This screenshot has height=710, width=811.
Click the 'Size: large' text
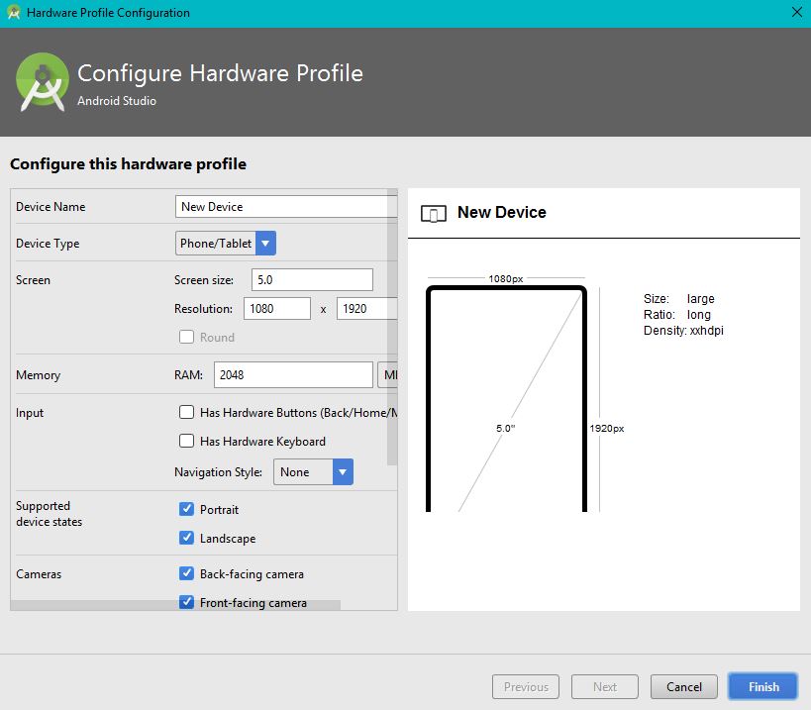pos(678,299)
